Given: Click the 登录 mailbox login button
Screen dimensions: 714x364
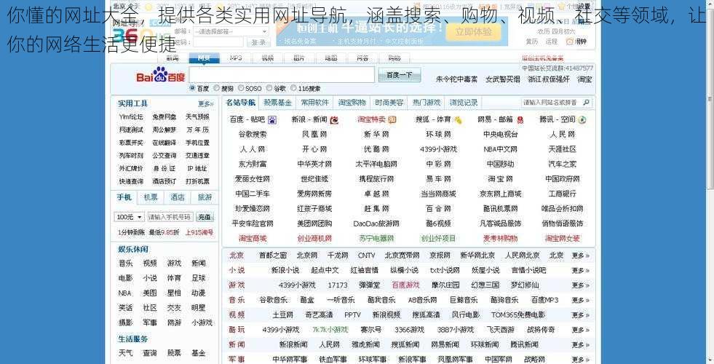Looking at the screenshot, I should [x=258, y=42].
